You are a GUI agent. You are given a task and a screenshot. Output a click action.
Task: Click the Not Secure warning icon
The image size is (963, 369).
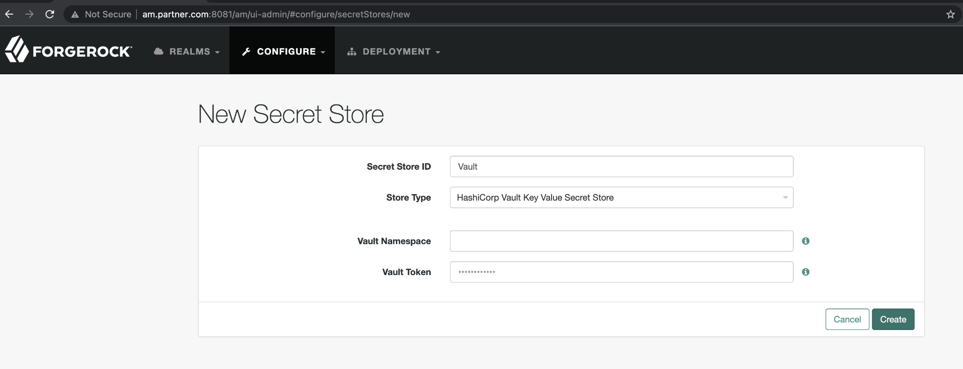click(x=75, y=15)
